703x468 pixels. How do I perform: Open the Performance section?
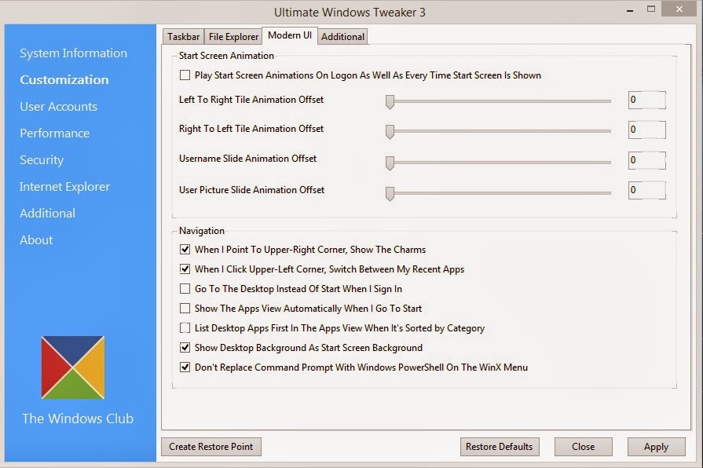[x=55, y=133]
